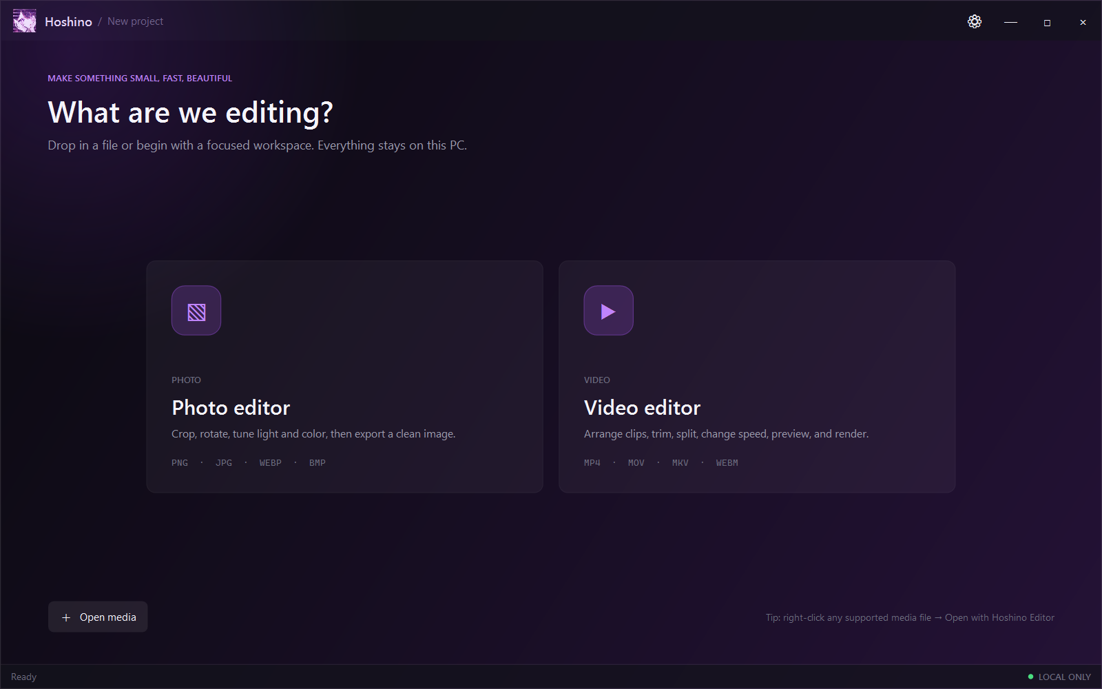Click the small PHOTO category label
Image resolution: width=1102 pixels, height=689 pixels.
pos(186,380)
